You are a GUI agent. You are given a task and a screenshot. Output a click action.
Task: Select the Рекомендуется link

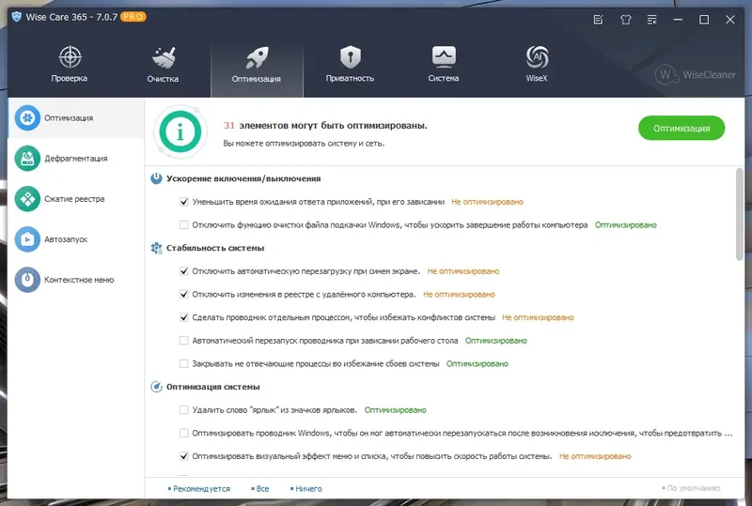coord(199,489)
